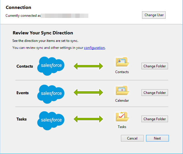Click the Salesforce logo in Contacts row

click(x=51, y=66)
